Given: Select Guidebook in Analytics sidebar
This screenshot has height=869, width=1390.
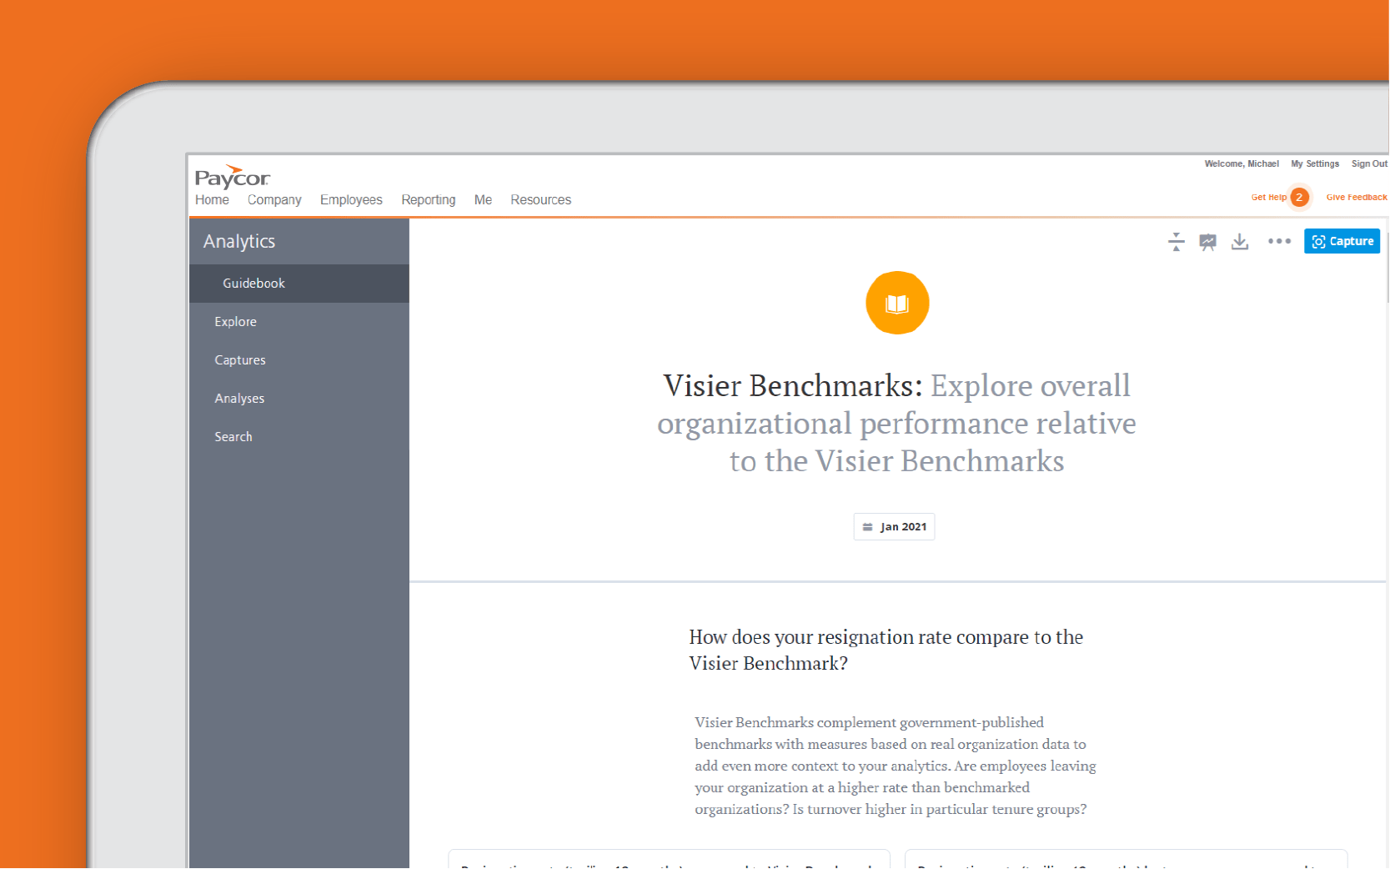Looking at the screenshot, I should point(299,284).
